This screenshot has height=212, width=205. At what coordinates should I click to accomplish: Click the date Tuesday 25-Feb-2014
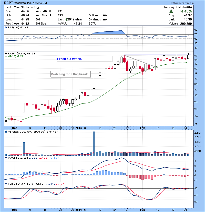point(178,7)
